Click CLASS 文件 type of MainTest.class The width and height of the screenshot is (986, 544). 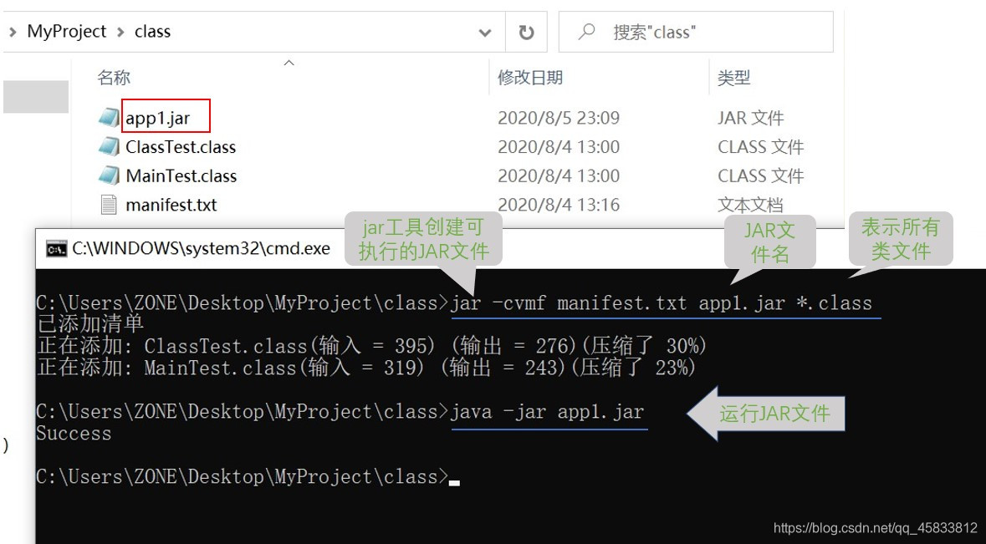(x=761, y=175)
